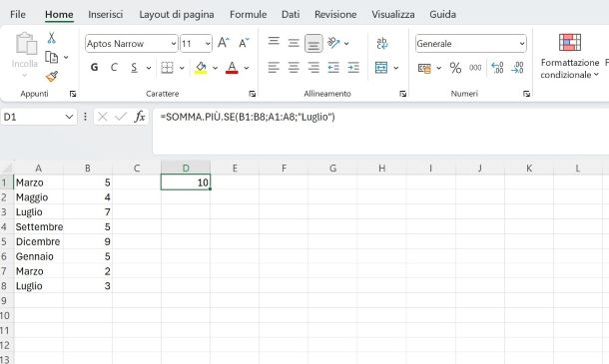Open Carattere dialog launcher

252,94
